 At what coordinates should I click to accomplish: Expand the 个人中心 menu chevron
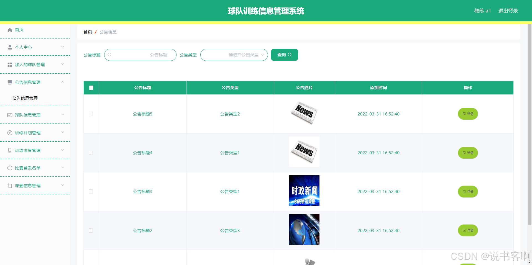(63, 47)
